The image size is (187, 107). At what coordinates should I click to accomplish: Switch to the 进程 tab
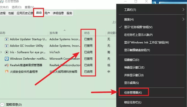coord(3,13)
